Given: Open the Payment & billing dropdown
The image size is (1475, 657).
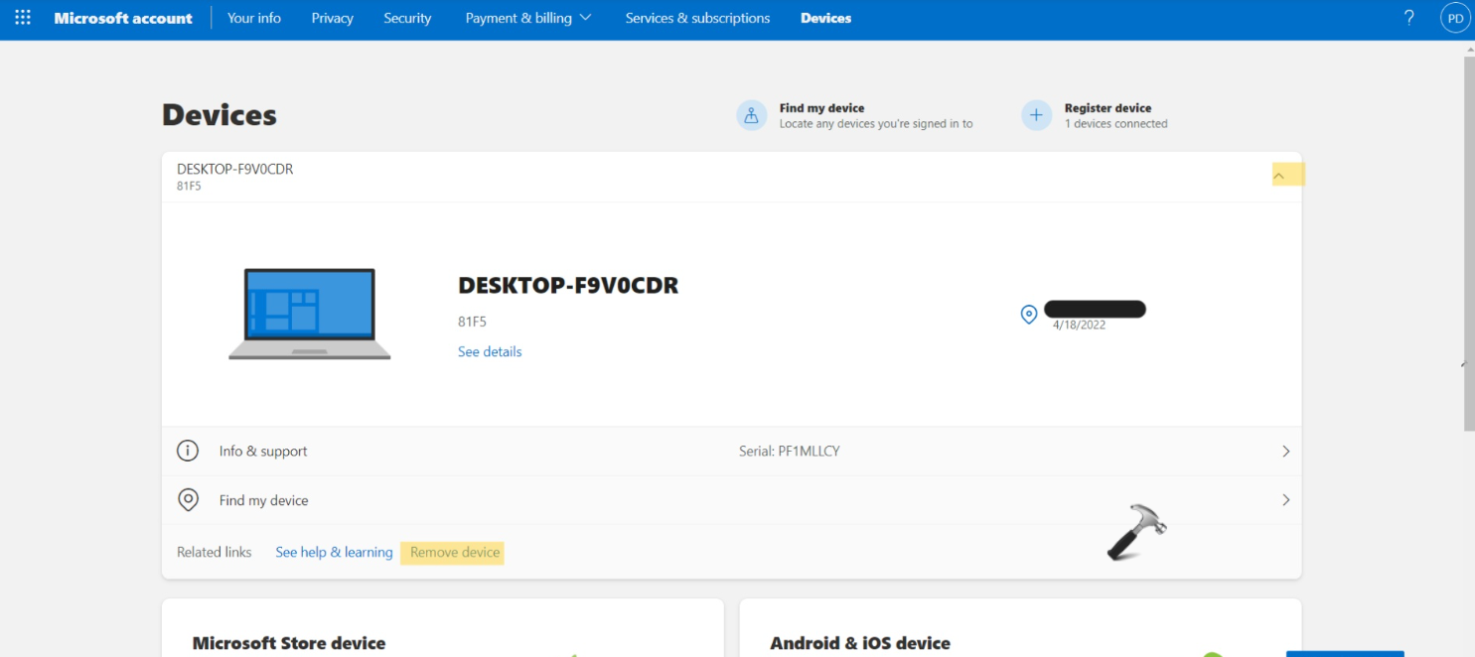Looking at the screenshot, I should click(x=527, y=18).
